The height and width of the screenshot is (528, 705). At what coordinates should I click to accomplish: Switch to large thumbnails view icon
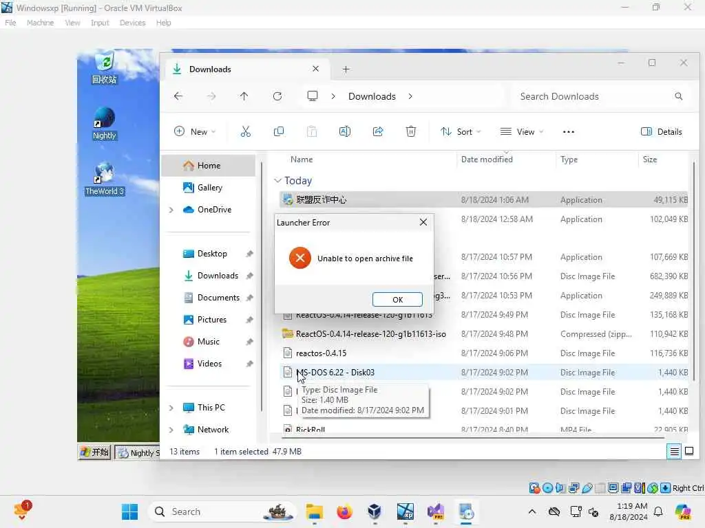point(688,451)
